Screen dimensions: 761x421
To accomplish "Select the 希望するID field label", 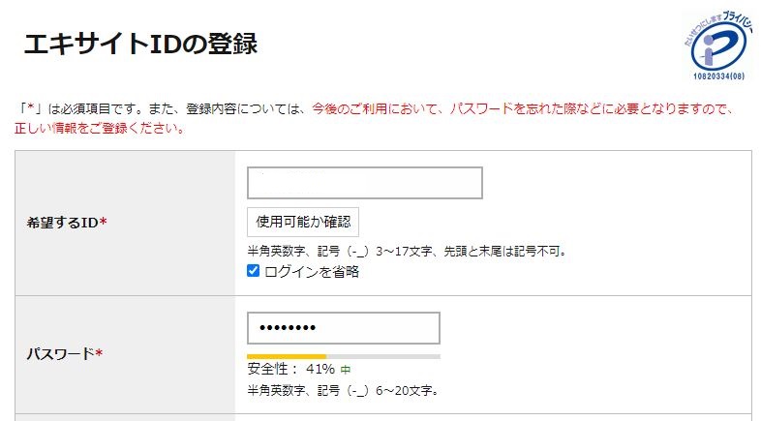I will pyautogui.click(x=63, y=223).
